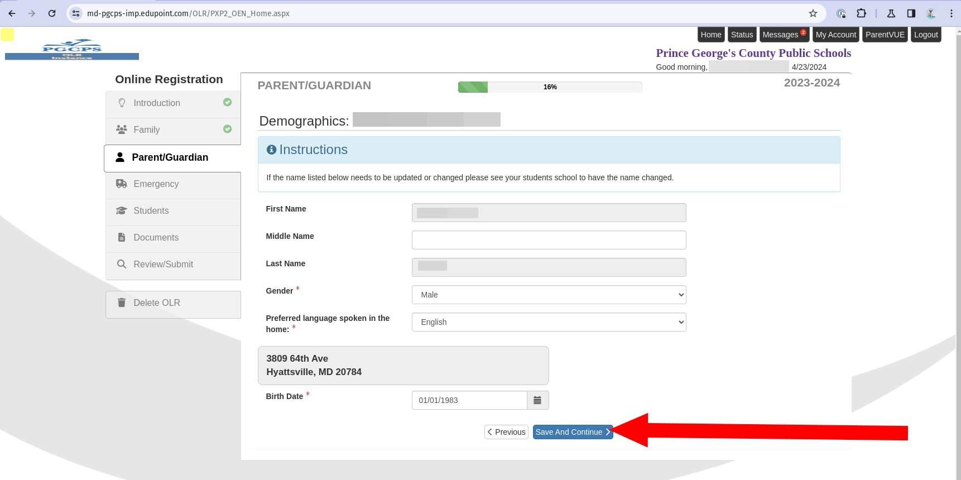Go to the Emergency section

(156, 184)
